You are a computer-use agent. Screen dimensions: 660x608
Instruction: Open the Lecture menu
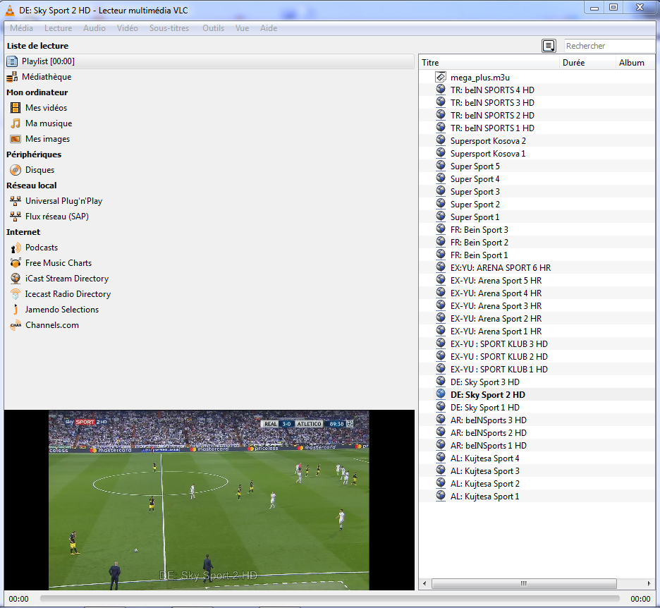point(58,28)
